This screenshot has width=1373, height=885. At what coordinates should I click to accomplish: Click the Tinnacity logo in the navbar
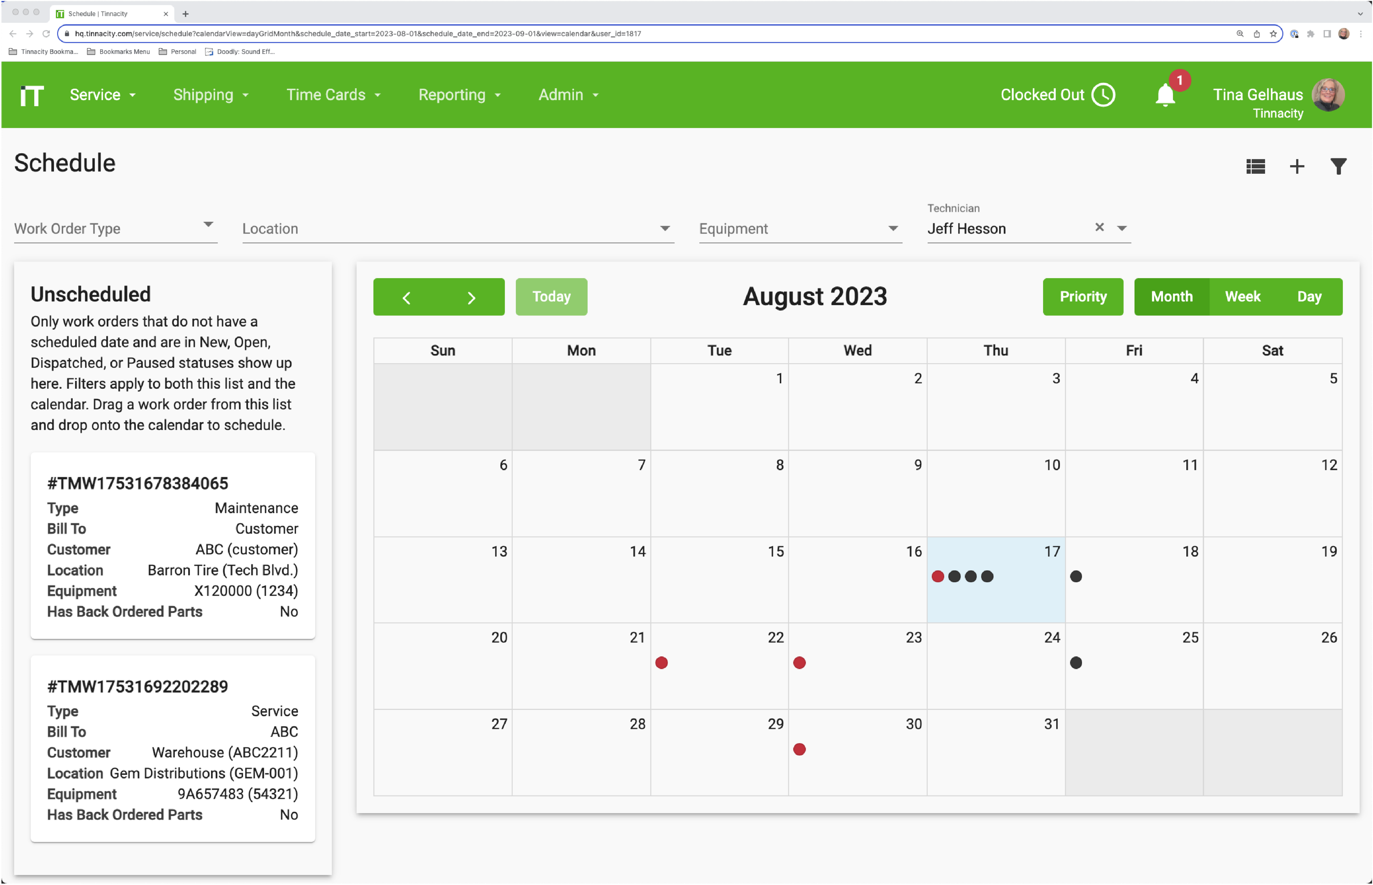point(32,95)
